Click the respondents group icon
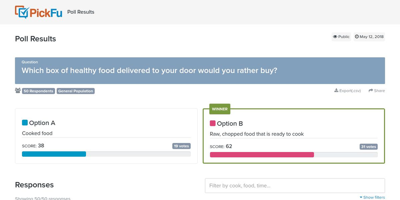Image resolution: width=400 pixels, height=200 pixels. (x=18, y=91)
